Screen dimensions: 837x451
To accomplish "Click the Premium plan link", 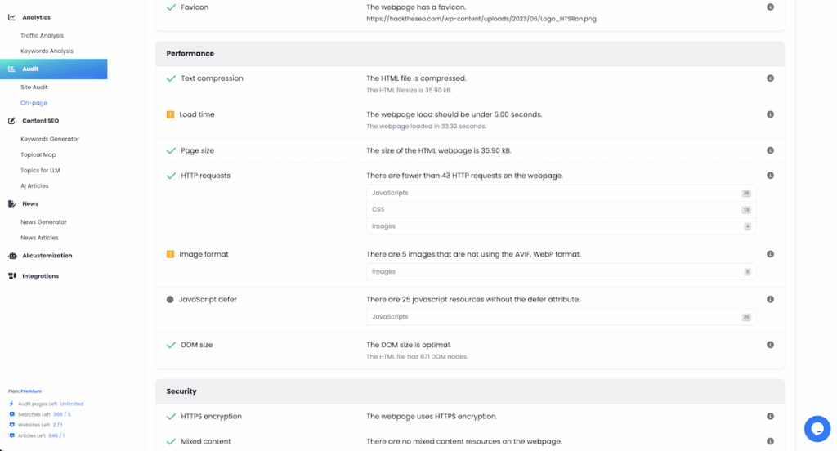I will tap(31, 391).
